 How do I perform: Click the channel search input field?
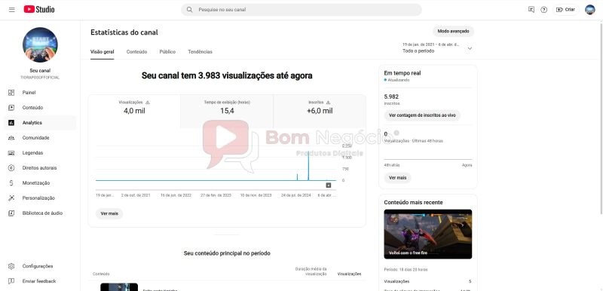(301, 10)
